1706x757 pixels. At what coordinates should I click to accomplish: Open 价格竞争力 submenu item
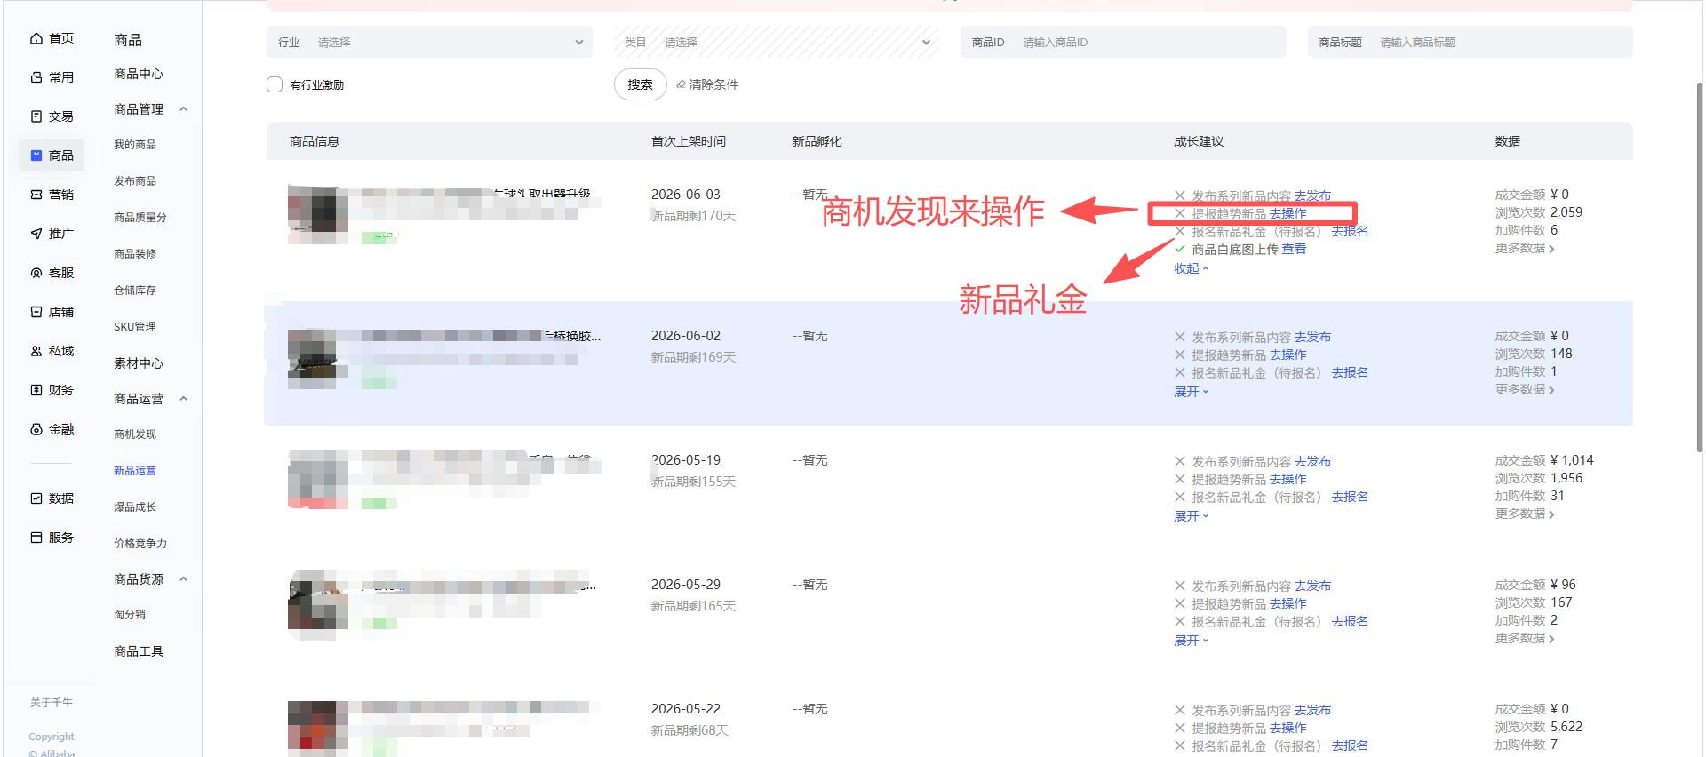(140, 544)
